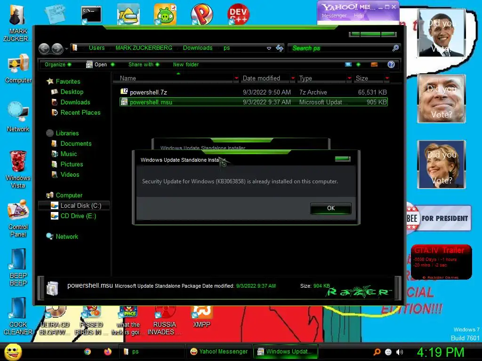This screenshot has height=361, width=482.
Task: Go back with the Explorer back arrow
Action: click(x=44, y=48)
